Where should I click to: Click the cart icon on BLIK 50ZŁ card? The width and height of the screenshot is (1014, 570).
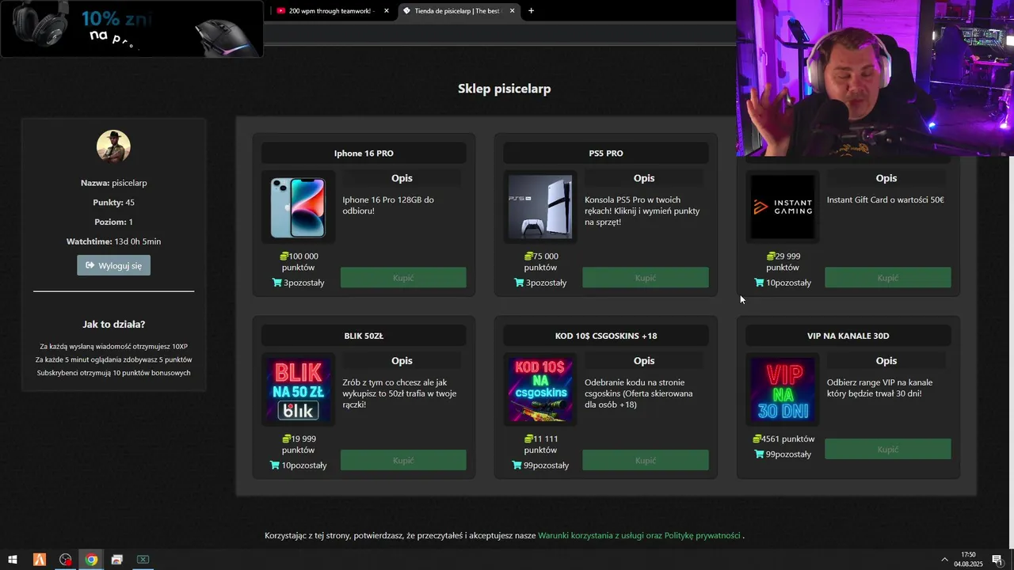point(275,465)
